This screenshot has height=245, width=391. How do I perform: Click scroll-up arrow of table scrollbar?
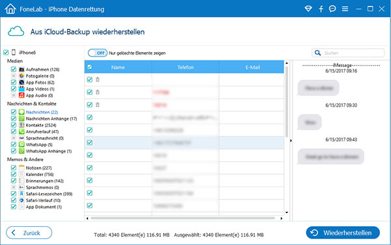287,63
